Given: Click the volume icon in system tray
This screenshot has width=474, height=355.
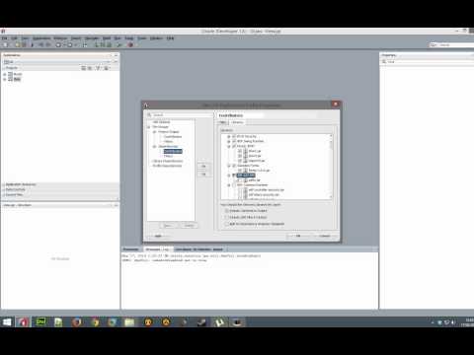Looking at the screenshot, I should click(x=453, y=322).
